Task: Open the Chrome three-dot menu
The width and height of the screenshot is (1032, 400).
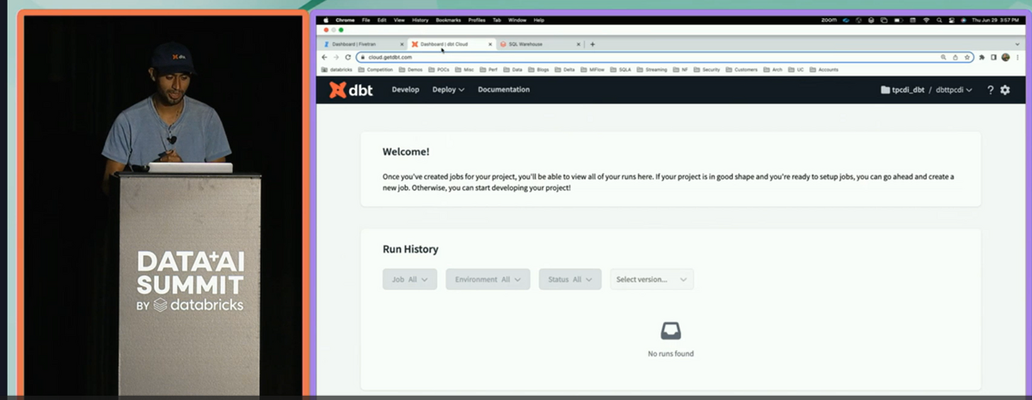Action: coord(1017,57)
